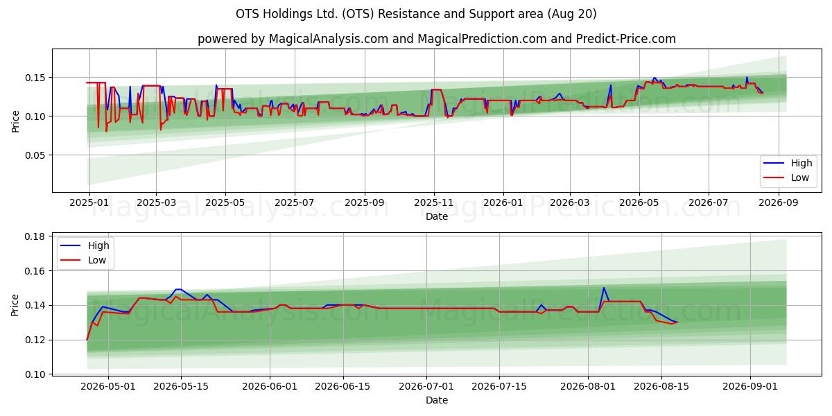Click the '2026-05-15' tick label on lower chart

(181, 387)
